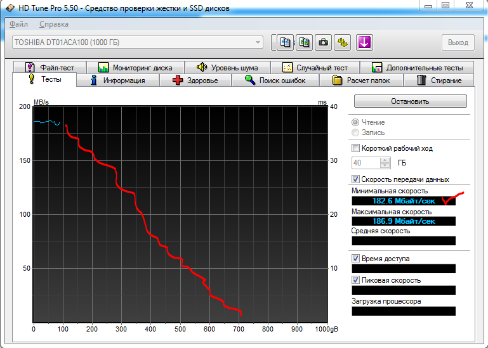Click the 1000gB axis label

[x=326, y=329]
